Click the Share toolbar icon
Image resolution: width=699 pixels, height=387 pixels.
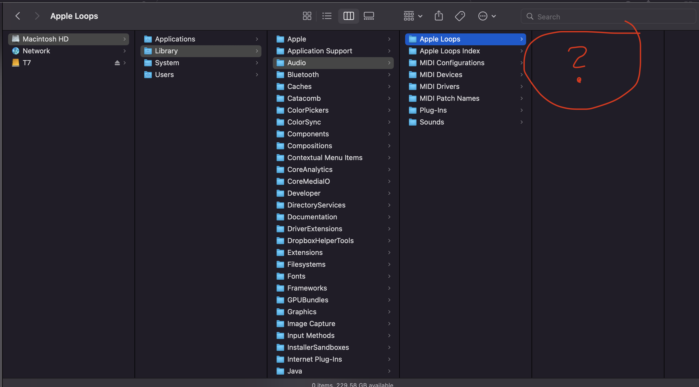click(x=439, y=16)
